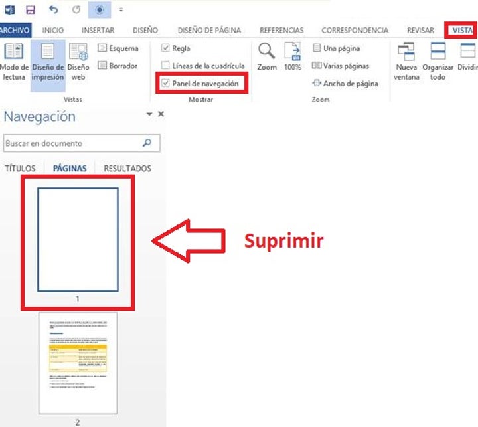Open the ARCHIVO menu tab
This screenshot has height=427, width=478.
pos(14,30)
